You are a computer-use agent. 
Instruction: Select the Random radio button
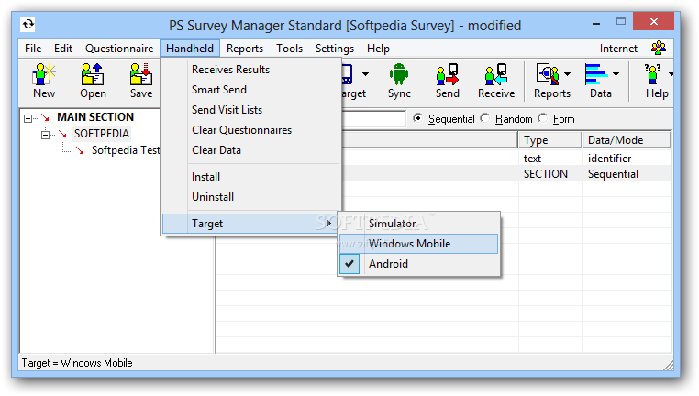485,118
